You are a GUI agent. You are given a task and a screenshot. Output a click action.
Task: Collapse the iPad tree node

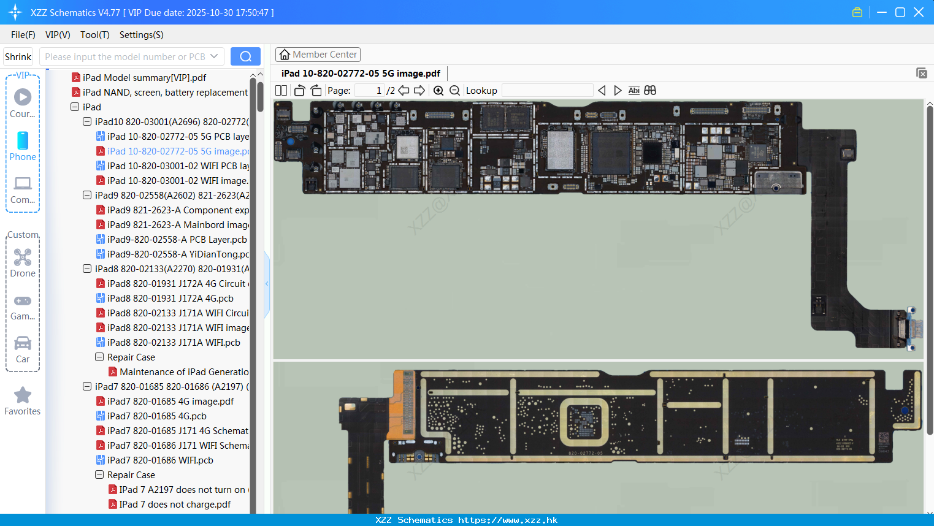tap(75, 107)
